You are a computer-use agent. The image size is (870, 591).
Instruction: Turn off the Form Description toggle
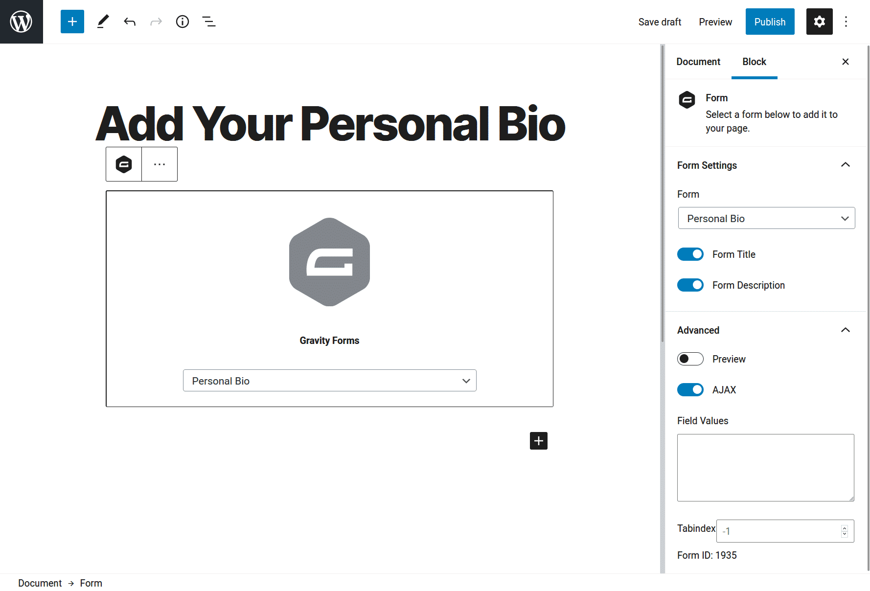(x=690, y=285)
